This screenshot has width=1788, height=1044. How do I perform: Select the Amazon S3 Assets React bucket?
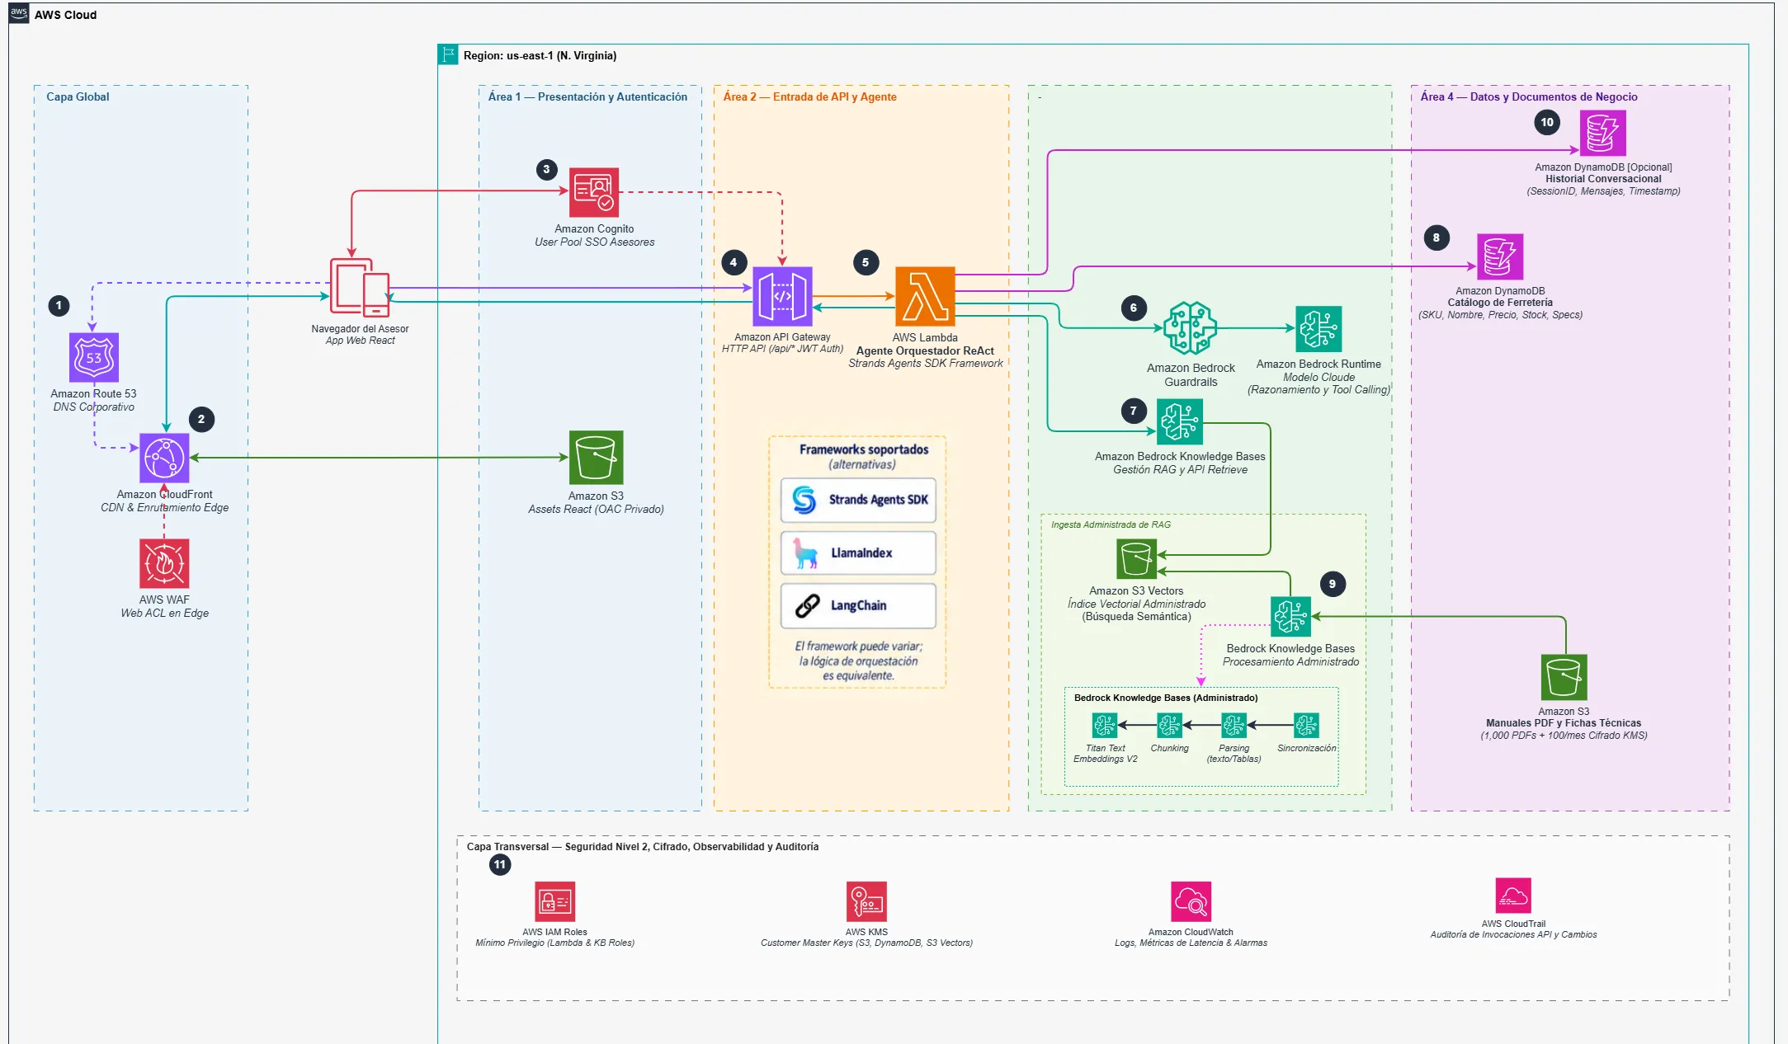(x=596, y=457)
